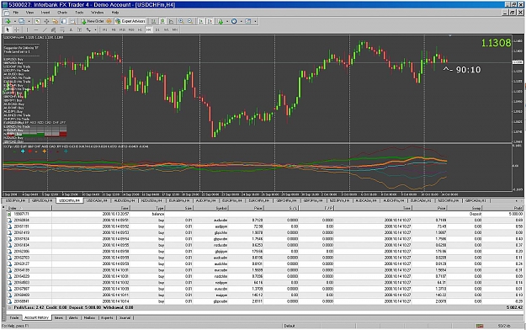Viewport: 526px width, 330px height.
Task: Open the chart Templates icon
Action: (248, 21)
